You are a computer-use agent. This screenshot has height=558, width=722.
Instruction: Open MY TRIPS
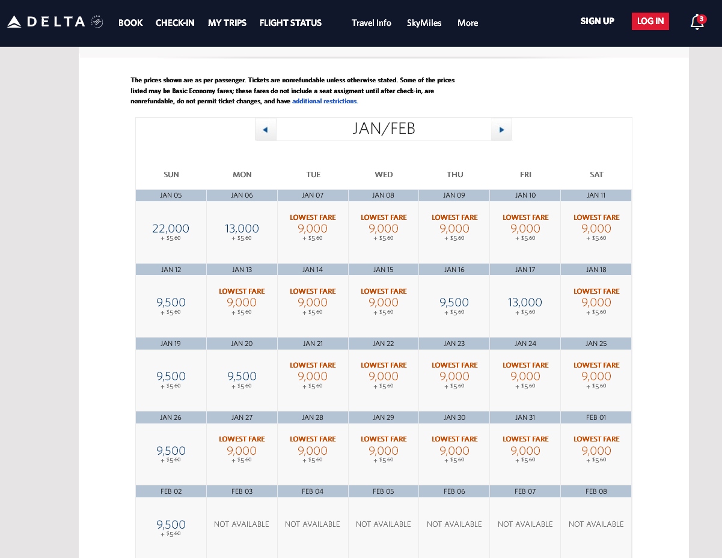pos(227,23)
